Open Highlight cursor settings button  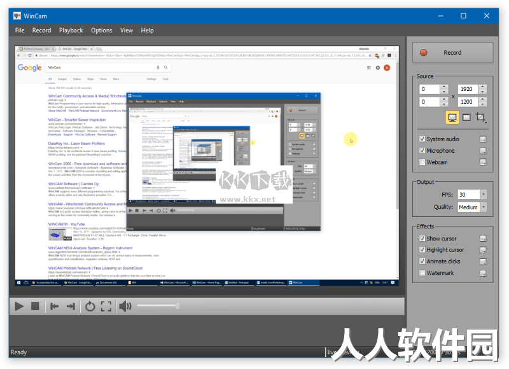point(483,250)
